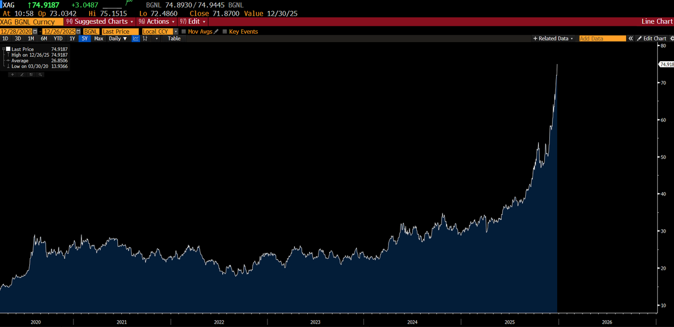Switch to Table view
The image size is (674, 327).
(174, 39)
